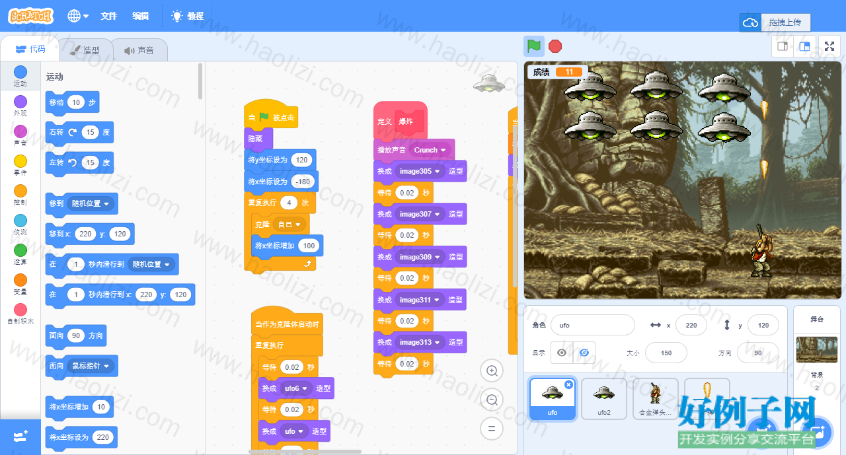
Task: Click the sprite x position field
Action: pos(691,325)
